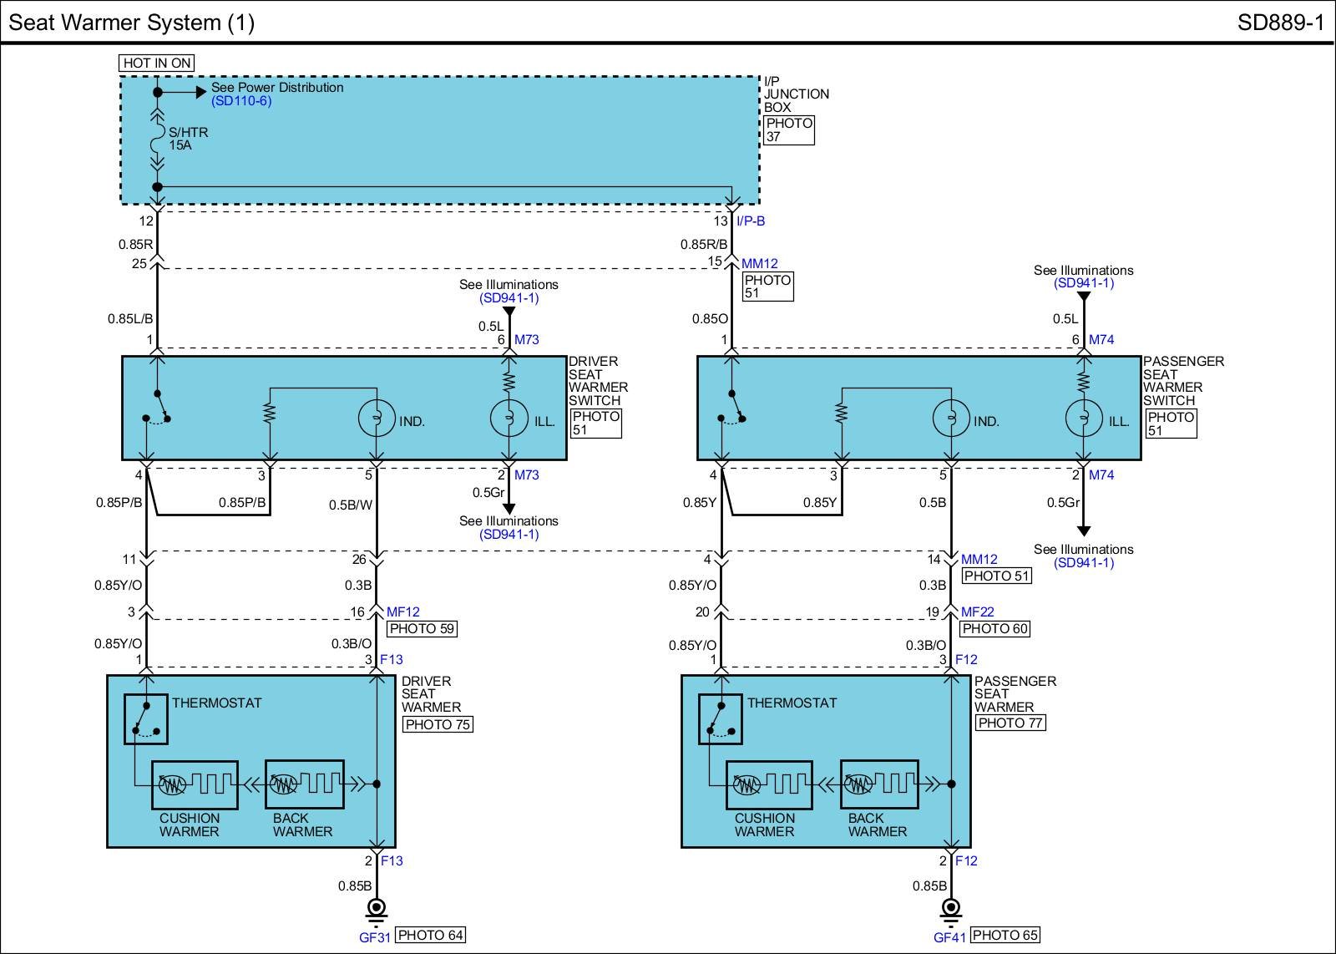The image size is (1336, 954).
Task: Open PHOTO 77 for passenger seat warmer
Action: (1010, 723)
